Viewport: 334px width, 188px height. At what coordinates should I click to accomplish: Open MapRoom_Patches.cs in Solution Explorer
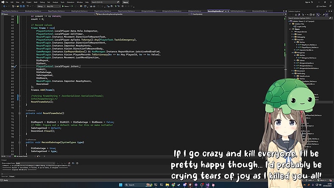point(309,45)
